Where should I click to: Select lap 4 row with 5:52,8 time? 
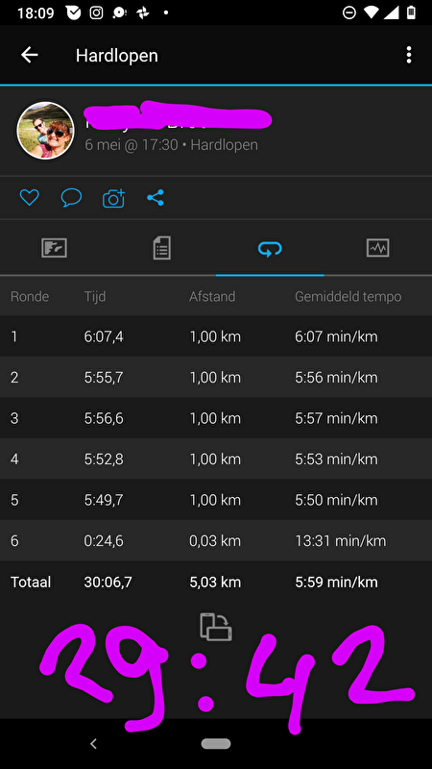tap(216, 459)
